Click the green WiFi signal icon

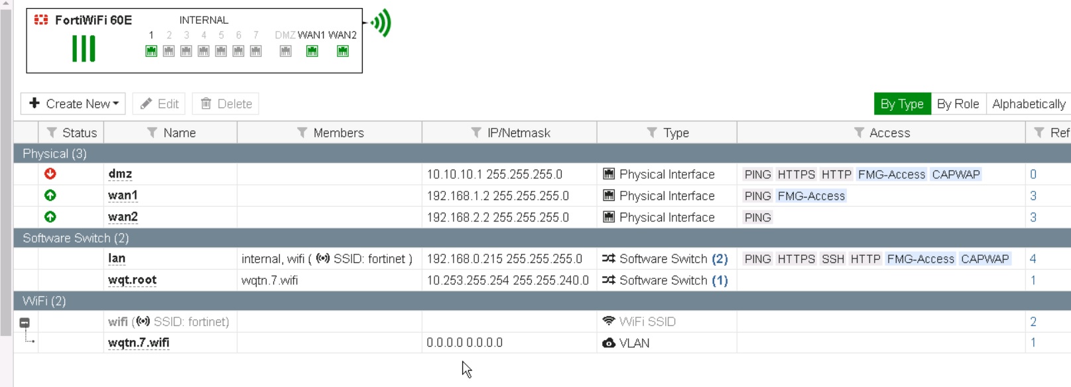[x=381, y=23]
